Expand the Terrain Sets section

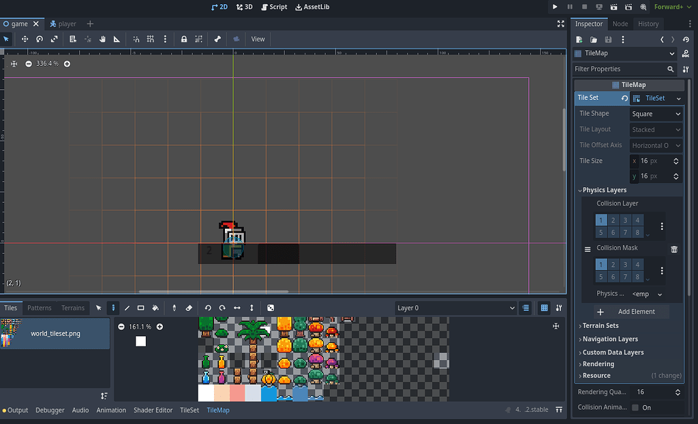click(600, 326)
